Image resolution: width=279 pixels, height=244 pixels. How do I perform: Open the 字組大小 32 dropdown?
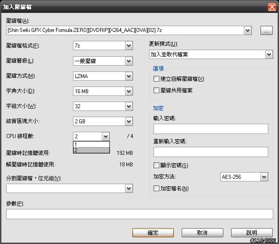129,106
